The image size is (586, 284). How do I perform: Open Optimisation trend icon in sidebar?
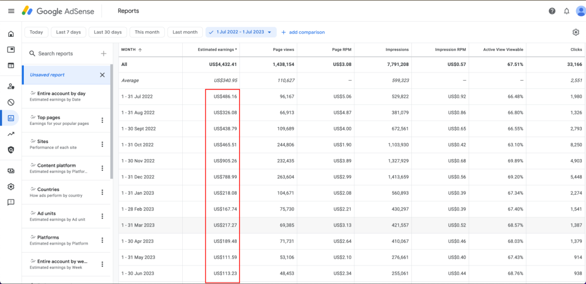[11, 134]
